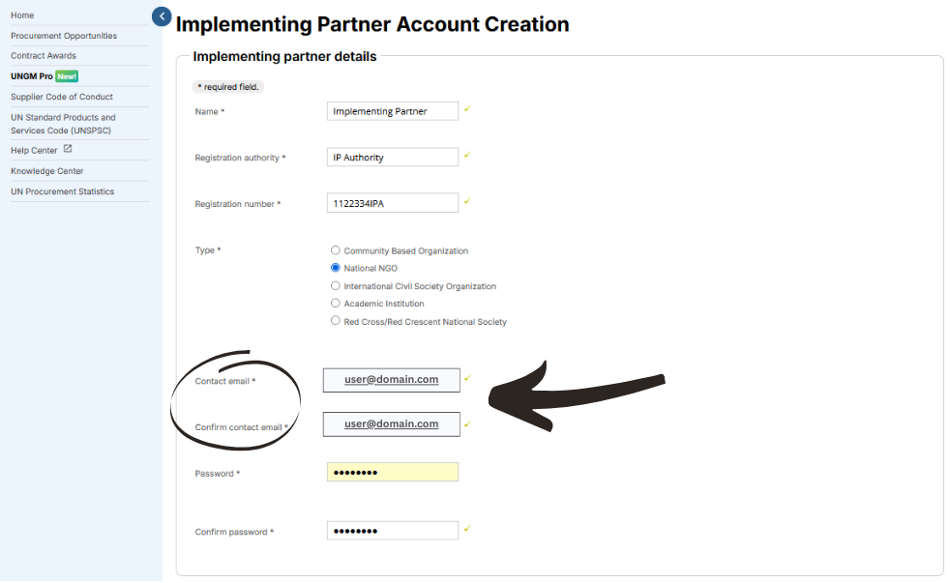Select Community Based Organization type
The height and width of the screenshot is (583, 950).
tap(335, 250)
